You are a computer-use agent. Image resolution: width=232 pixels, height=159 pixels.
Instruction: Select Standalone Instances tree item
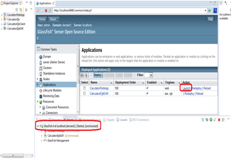coord(54,73)
